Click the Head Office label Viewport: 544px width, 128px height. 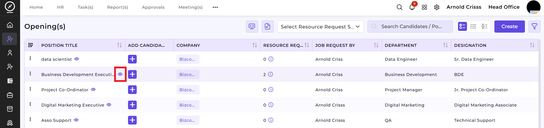pos(504,7)
